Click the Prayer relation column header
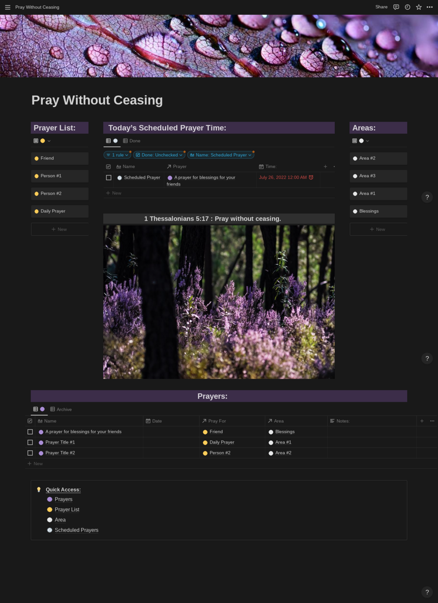Viewport: 438px width, 603px height. pyautogui.click(x=177, y=166)
